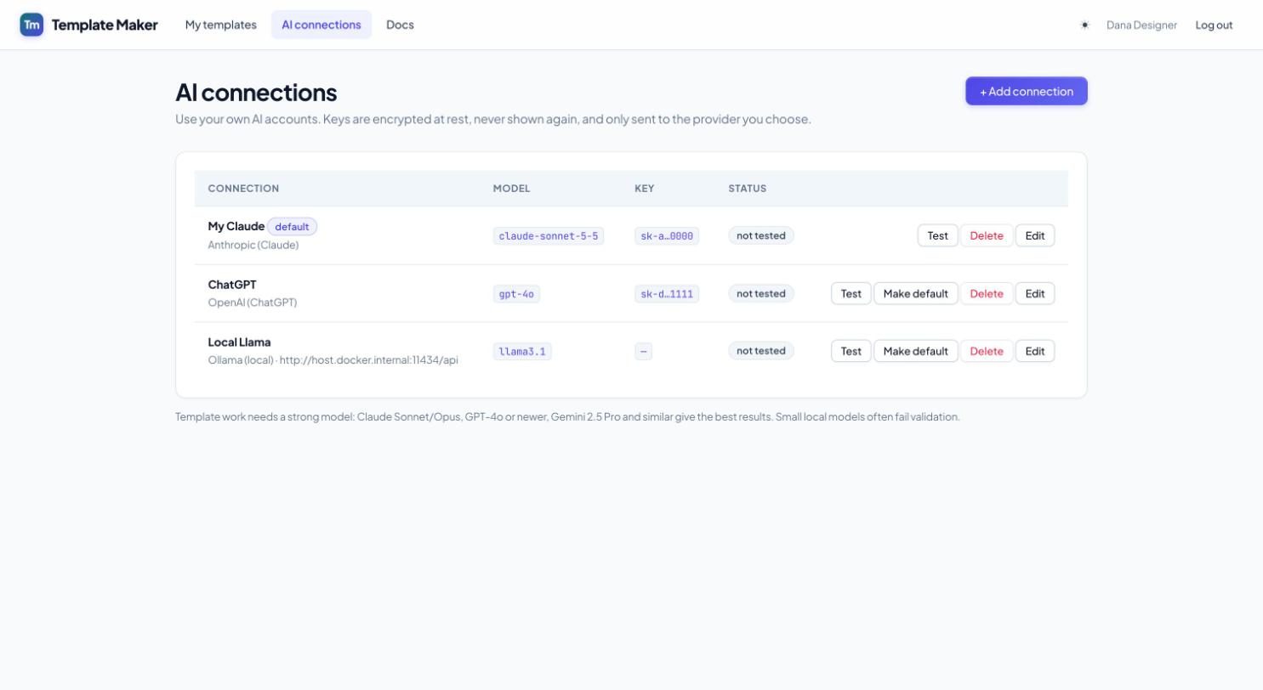Screen dimensions: 1263x690
Task: Click the sk-a…0000 key value
Action: pos(667,236)
